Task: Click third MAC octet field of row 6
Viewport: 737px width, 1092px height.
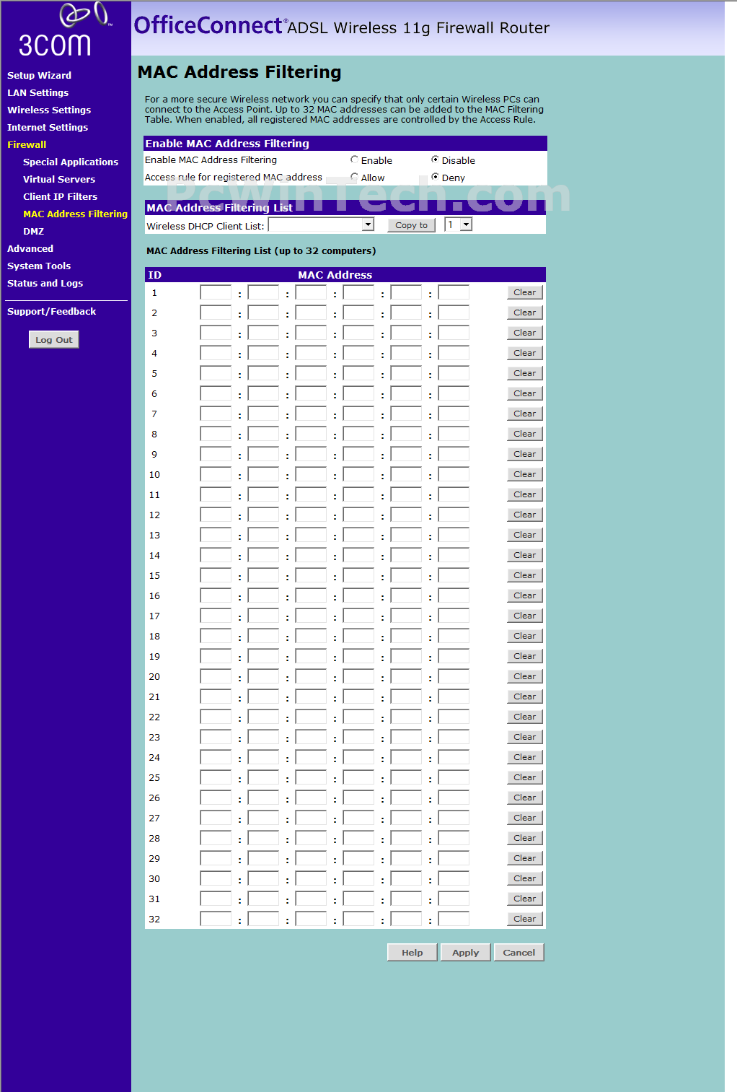Action: (311, 393)
